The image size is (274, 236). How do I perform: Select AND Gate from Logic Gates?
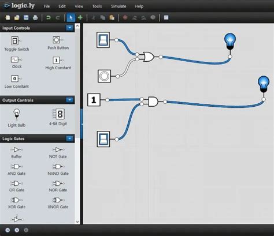coord(17,169)
